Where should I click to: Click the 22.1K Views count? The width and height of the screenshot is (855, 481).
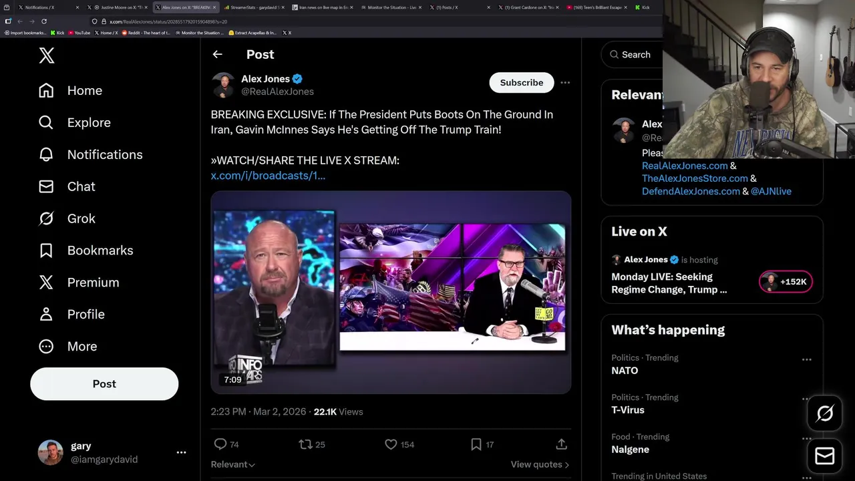(338, 412)
